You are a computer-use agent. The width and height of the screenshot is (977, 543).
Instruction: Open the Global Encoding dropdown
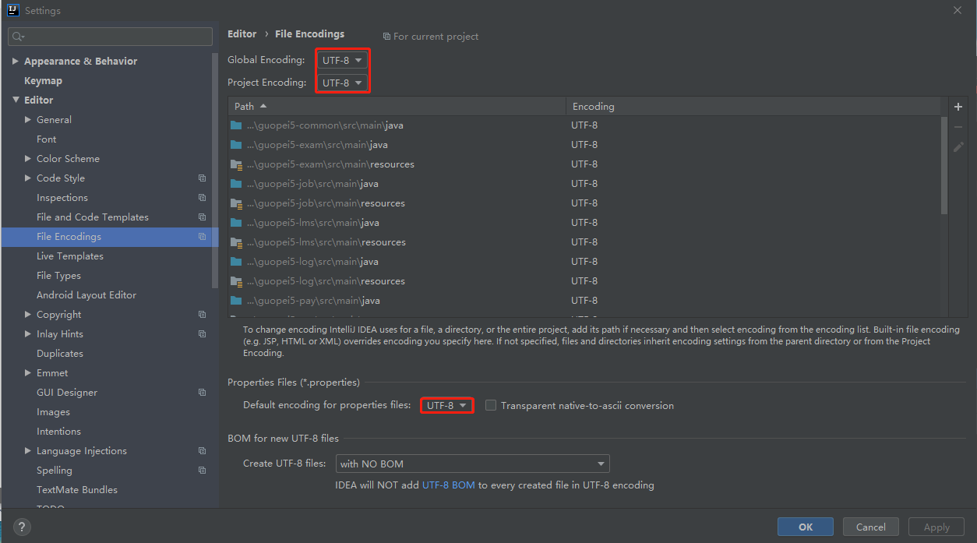(342, 60)
